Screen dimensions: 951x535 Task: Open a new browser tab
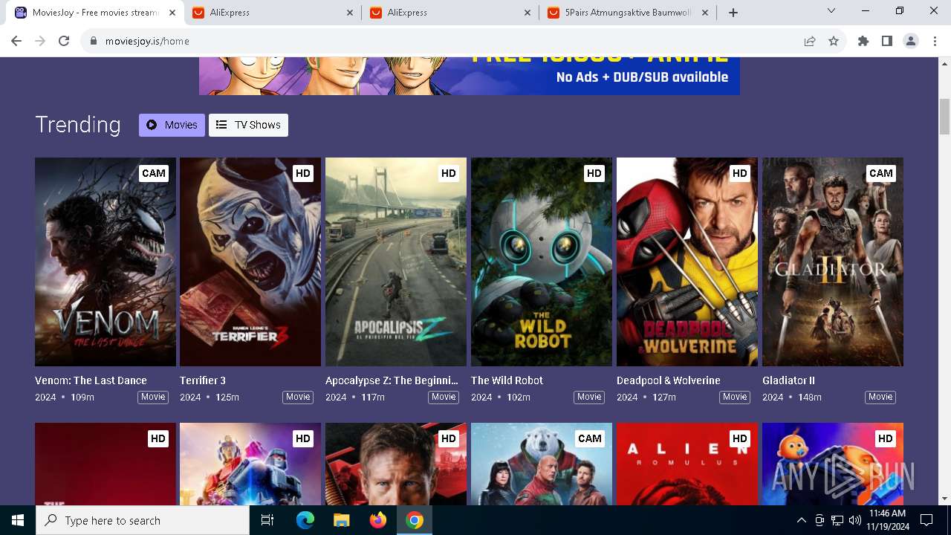[x=733, y=13]
